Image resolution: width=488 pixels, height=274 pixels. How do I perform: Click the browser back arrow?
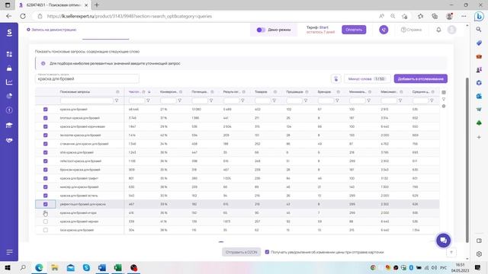pos(8,16)
